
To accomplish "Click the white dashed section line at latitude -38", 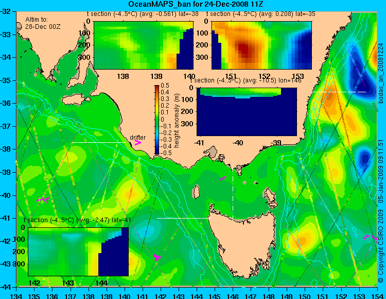I will tap(99, 142).
